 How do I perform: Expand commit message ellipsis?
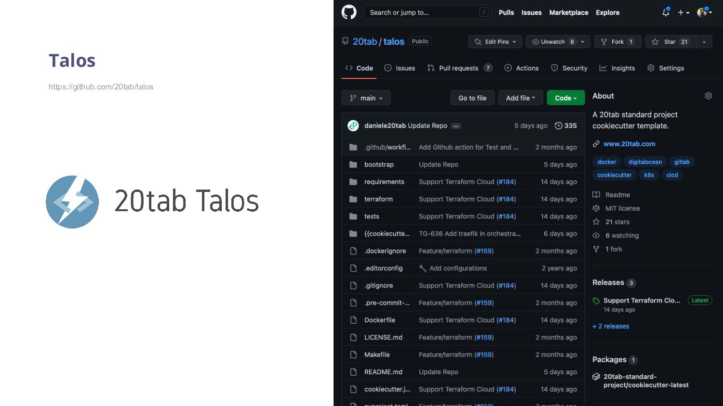tap(456, 126)
